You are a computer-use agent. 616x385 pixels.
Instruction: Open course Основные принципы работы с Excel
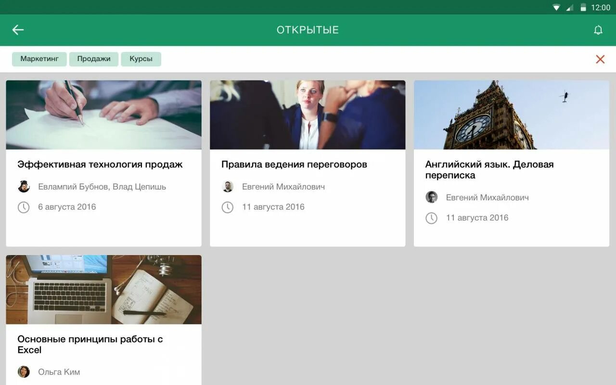[90, 345]
